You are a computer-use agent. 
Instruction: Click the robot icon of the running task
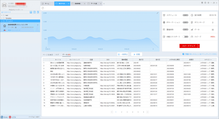5,26
